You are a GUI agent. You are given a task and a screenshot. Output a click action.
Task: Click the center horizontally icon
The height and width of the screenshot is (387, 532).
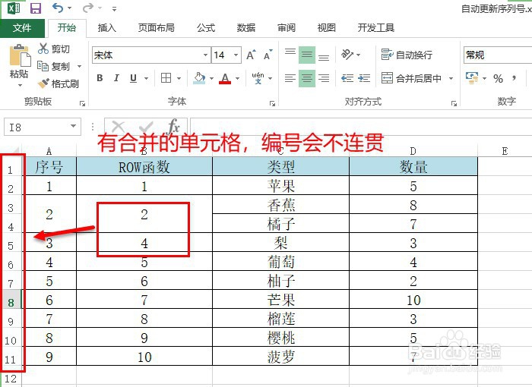coord(307,78)
